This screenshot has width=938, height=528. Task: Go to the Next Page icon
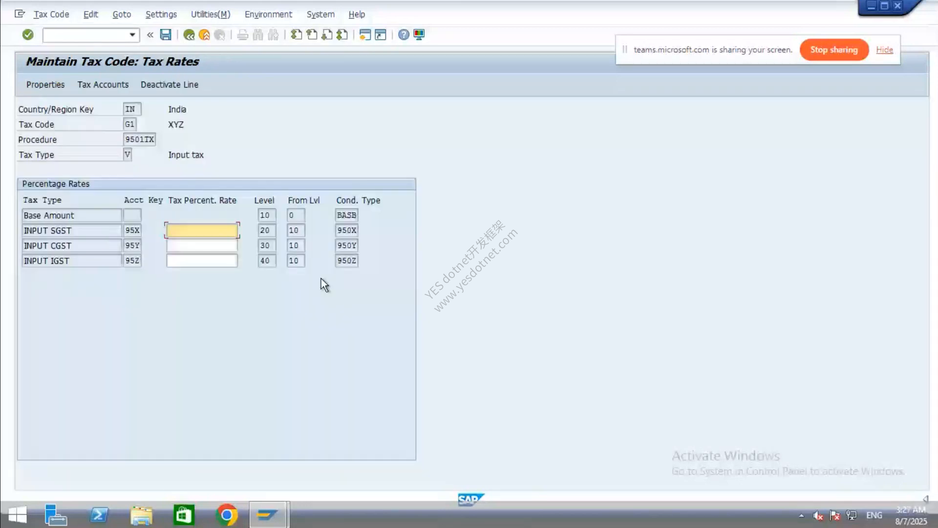click(x=327, y=35)
